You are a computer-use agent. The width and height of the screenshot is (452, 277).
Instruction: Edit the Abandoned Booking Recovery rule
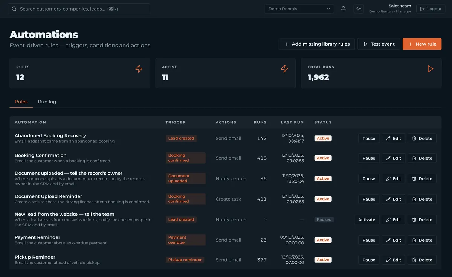394,138
